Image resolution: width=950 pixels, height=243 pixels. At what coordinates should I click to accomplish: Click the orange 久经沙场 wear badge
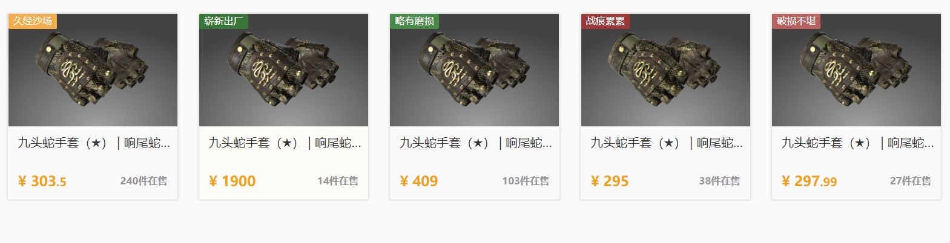coord(33,21)
